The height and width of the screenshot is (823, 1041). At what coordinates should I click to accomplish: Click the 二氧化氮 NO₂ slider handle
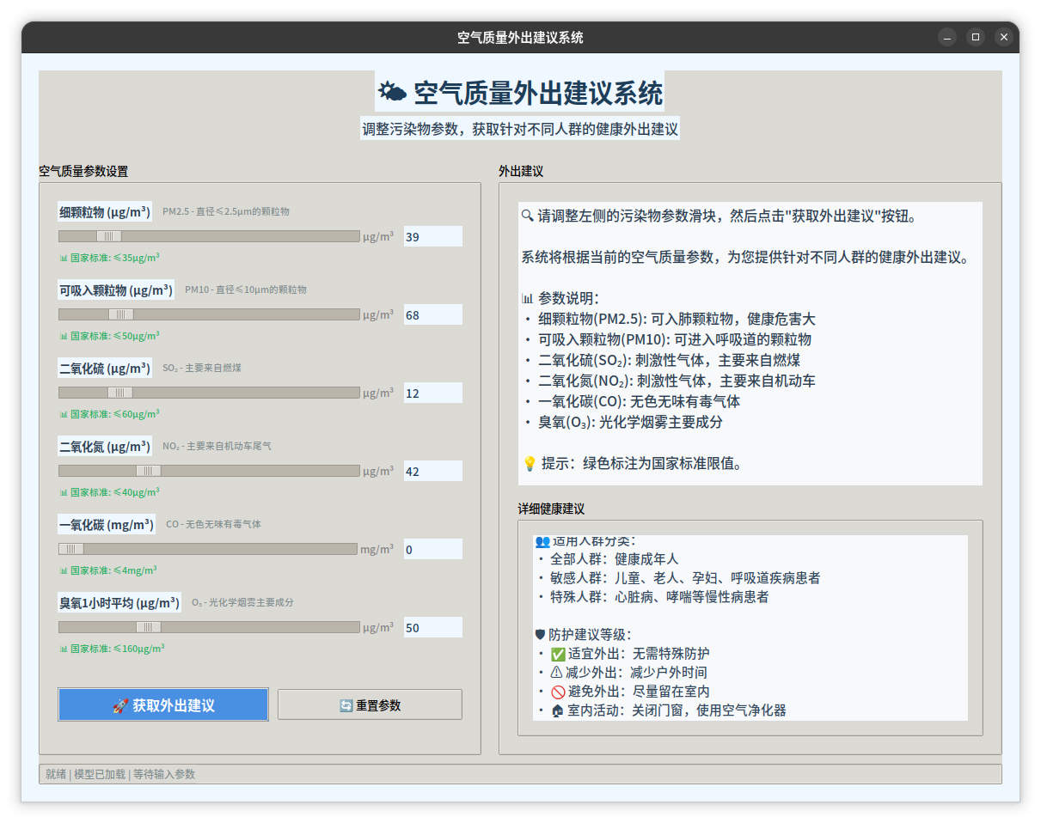point(149,471)
